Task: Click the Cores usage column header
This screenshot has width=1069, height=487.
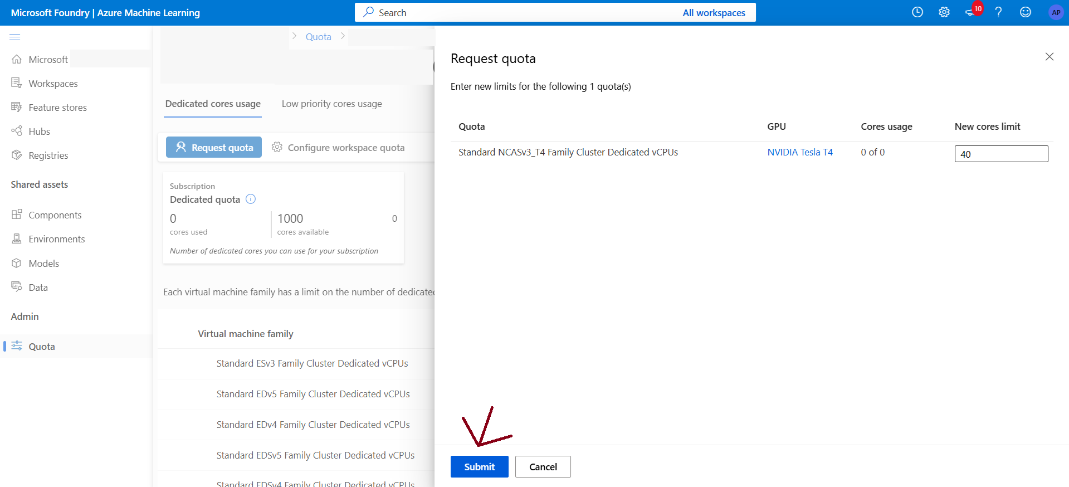Action: [x=886, y=126]
